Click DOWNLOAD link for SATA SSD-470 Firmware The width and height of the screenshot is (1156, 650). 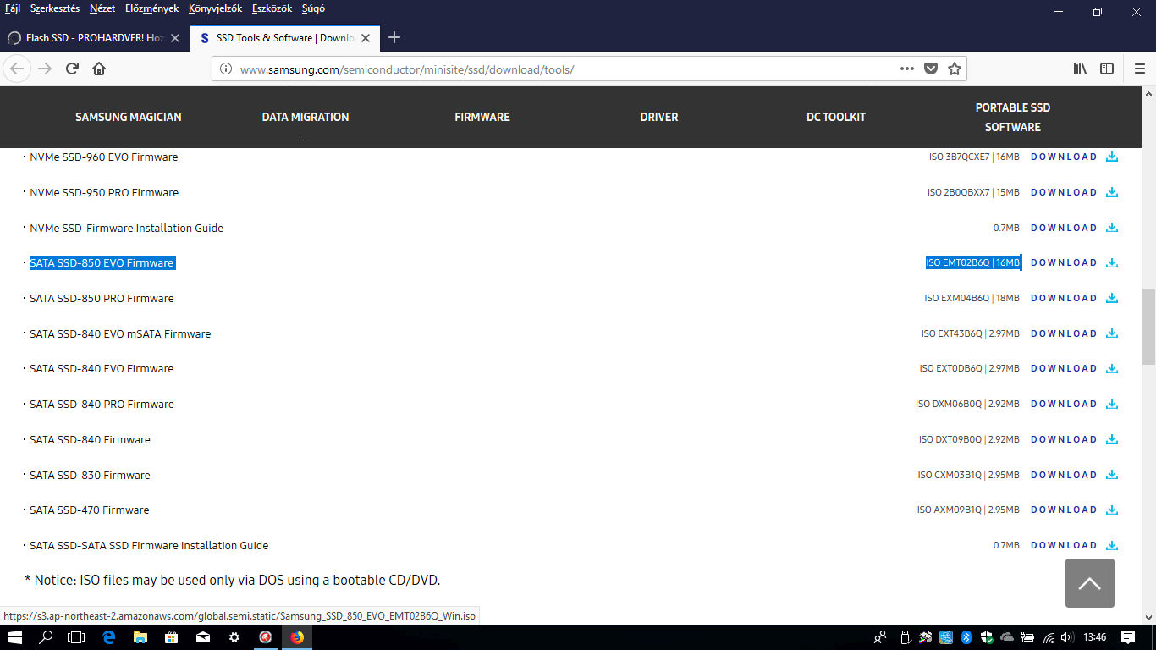[1064, 510]
